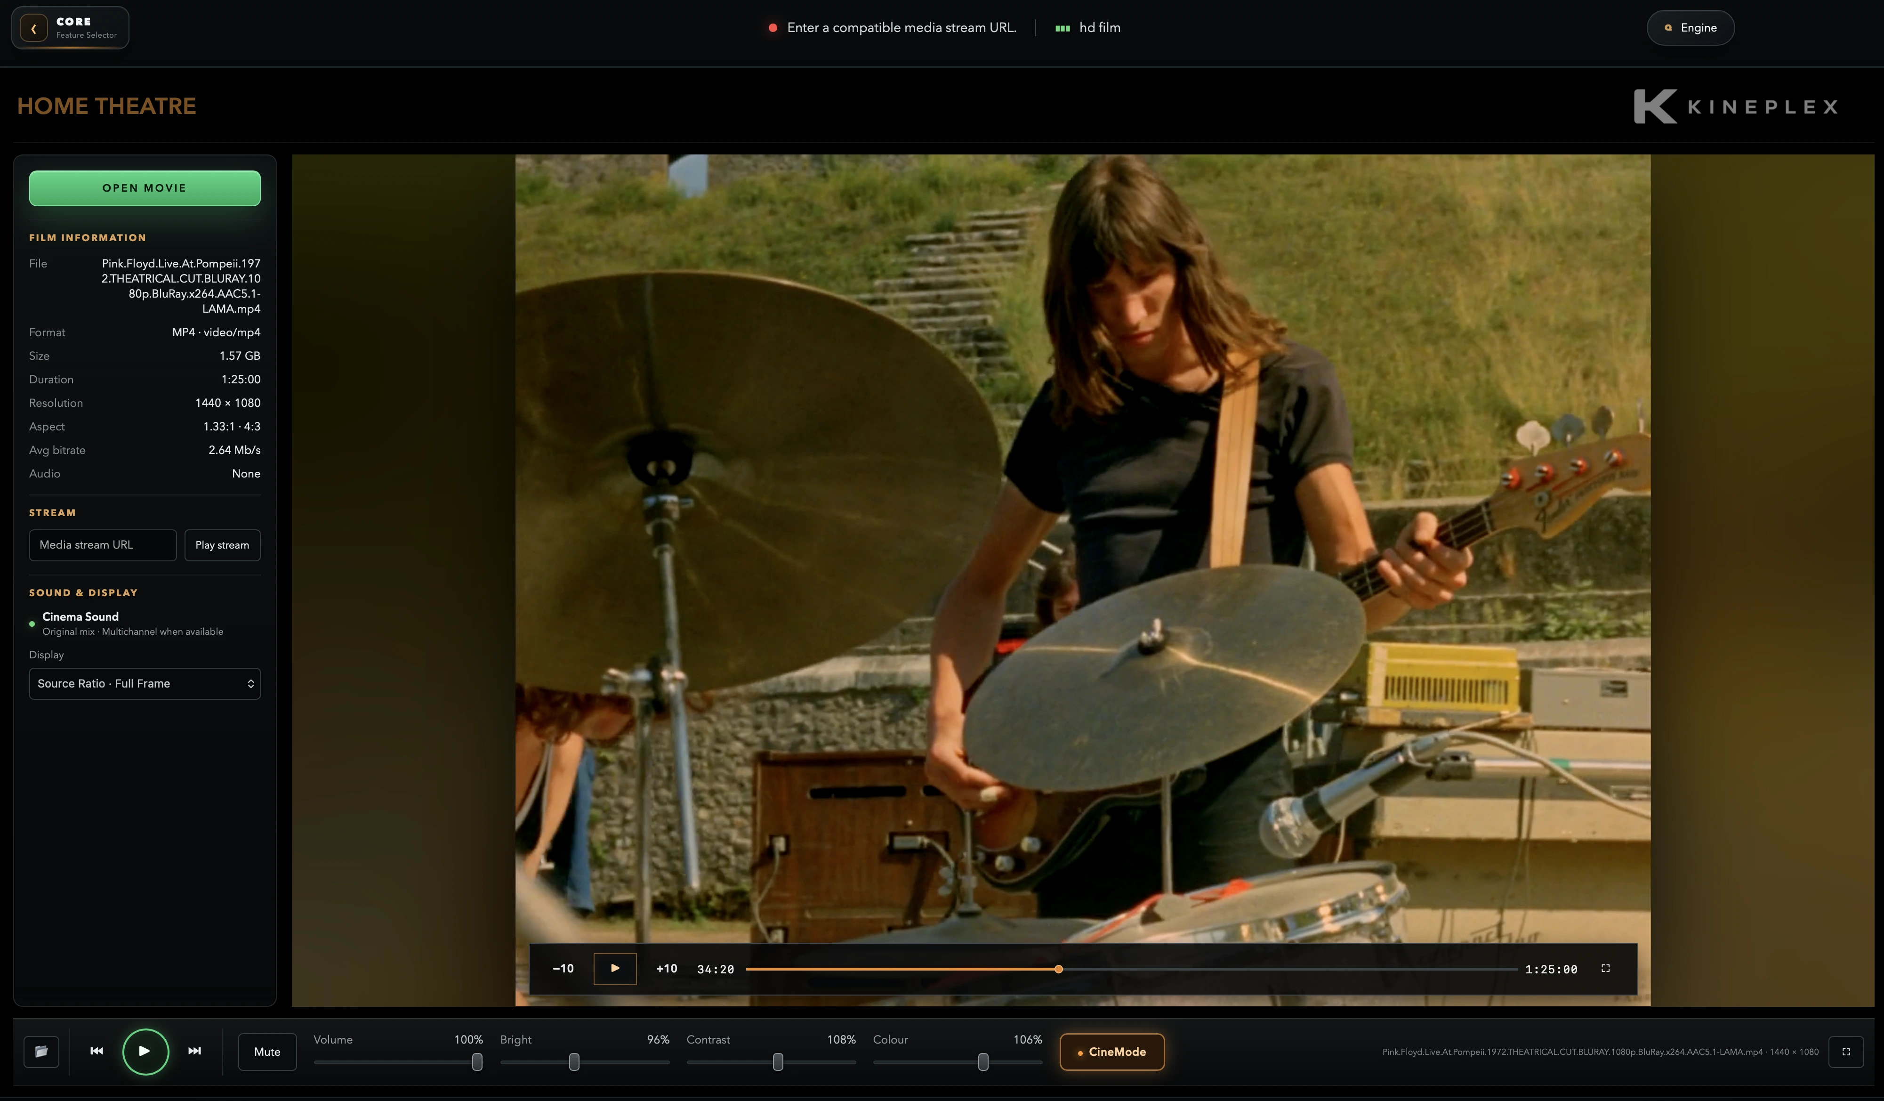Image resolution: width=1884 pixels, height=1101 pixels.
Task: Click the overlay fullscreen icon beside 1:25:00
Action: point(1605,968)
